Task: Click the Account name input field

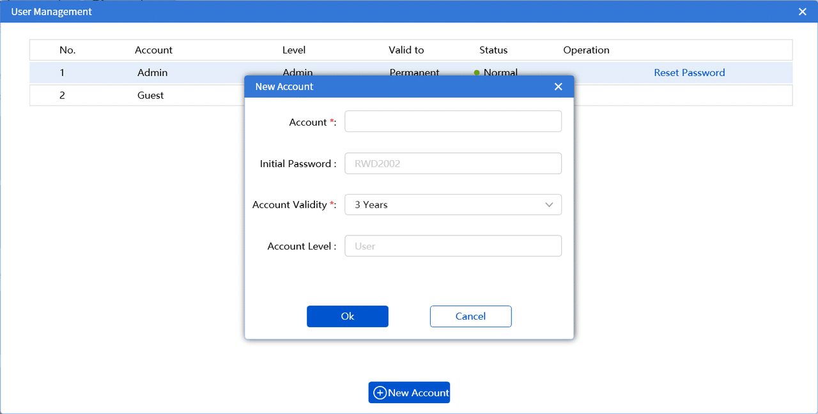Action: (x=453, y=122)
